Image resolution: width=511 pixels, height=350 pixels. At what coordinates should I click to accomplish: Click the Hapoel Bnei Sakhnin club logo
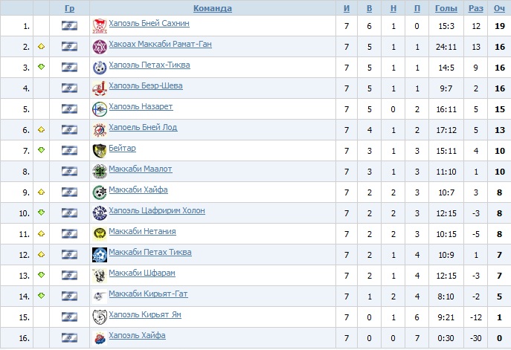click(99, 26)
